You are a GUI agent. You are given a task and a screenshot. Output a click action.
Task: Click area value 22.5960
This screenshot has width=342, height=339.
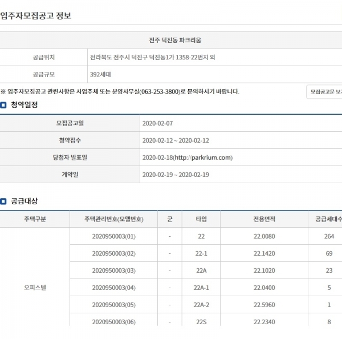point(264,305)
